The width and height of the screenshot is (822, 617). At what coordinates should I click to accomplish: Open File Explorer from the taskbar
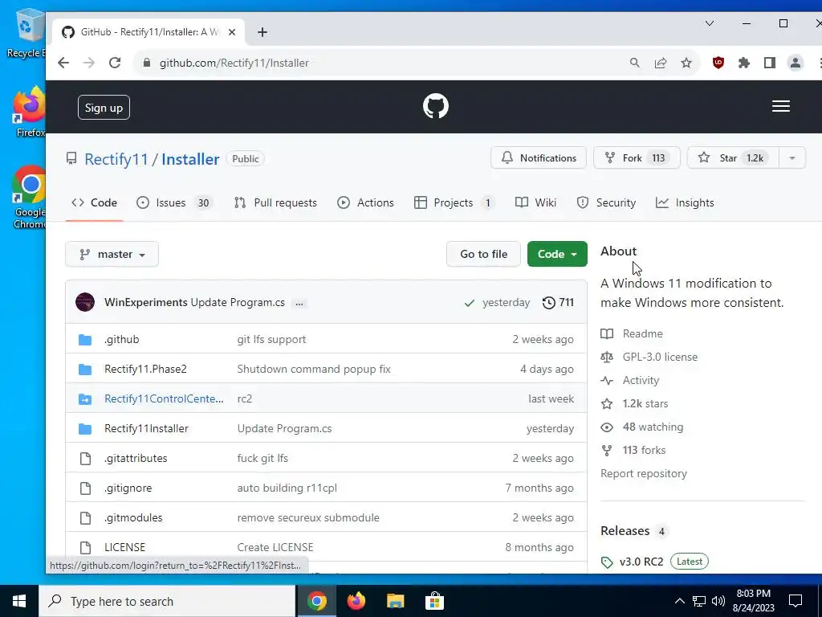[395, 601]
